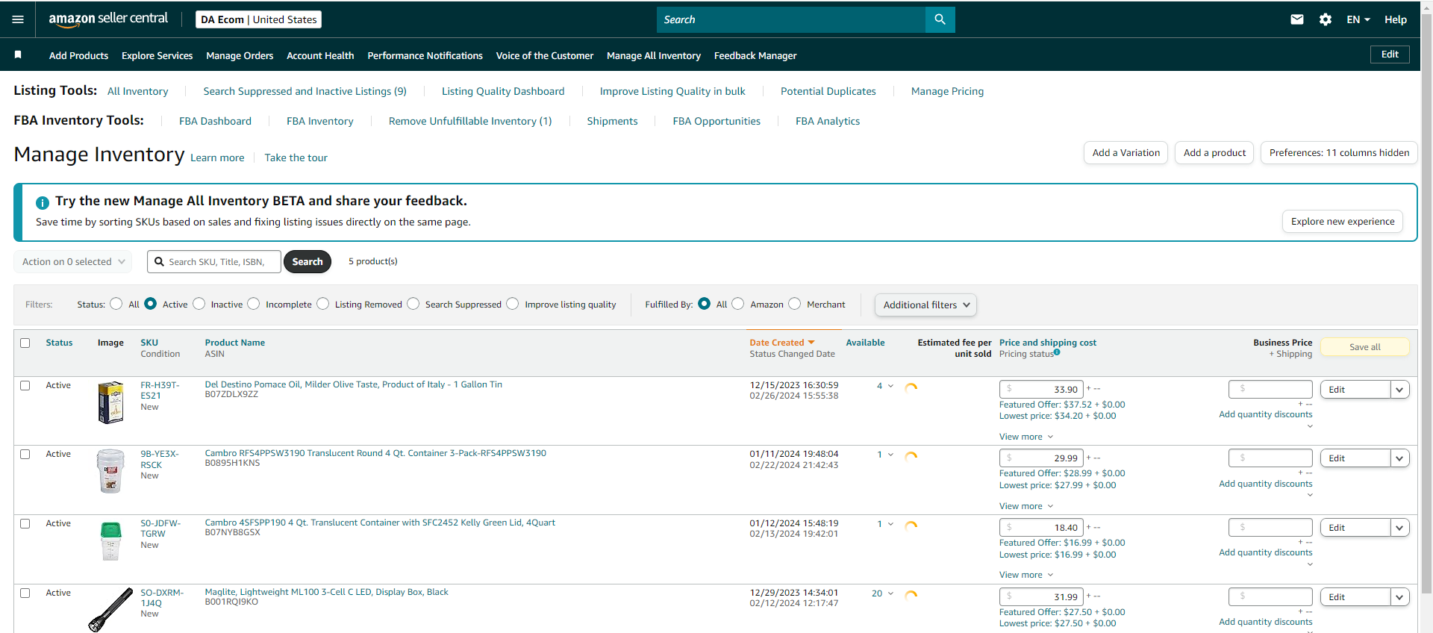Edit the 33.90 price field
Image resolution: width=1433 pixels, height=633 pixels.
pyautogui.click(x=1043, y=389)
